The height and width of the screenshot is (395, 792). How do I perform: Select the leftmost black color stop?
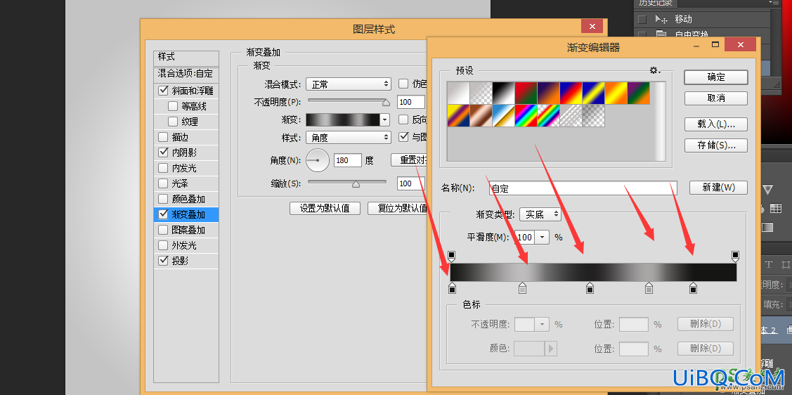[x=452, y=288]
